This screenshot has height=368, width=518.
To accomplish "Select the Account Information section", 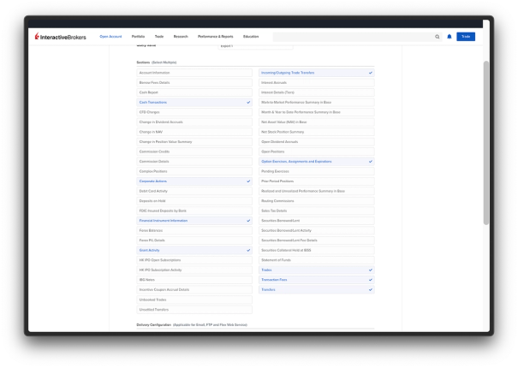I will click(x=194, y=73).
